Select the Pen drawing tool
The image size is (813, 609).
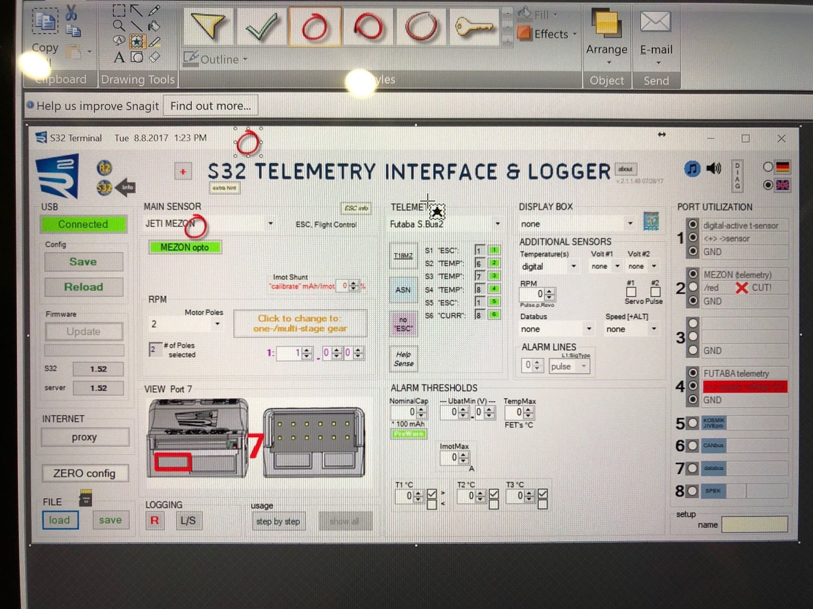[154, 10]
